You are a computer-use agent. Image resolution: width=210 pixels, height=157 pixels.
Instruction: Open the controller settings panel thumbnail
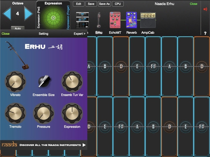coord(82,20)
